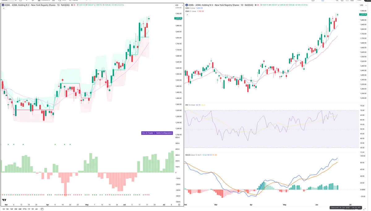
Task: Select the 6M time range button
Action: click(x=20, y=209)
